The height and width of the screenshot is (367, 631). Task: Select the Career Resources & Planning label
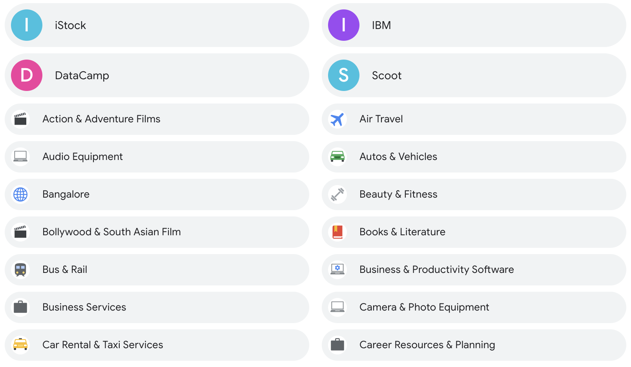(427, 345)
